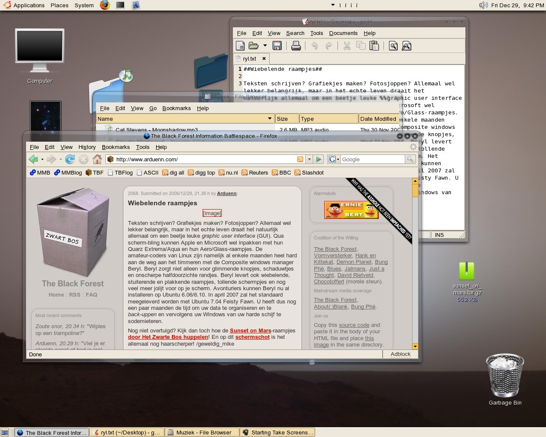Click clock showing Fri Dec 29
The height and width of the screenshot is (437, 546).
pos(517,5)
